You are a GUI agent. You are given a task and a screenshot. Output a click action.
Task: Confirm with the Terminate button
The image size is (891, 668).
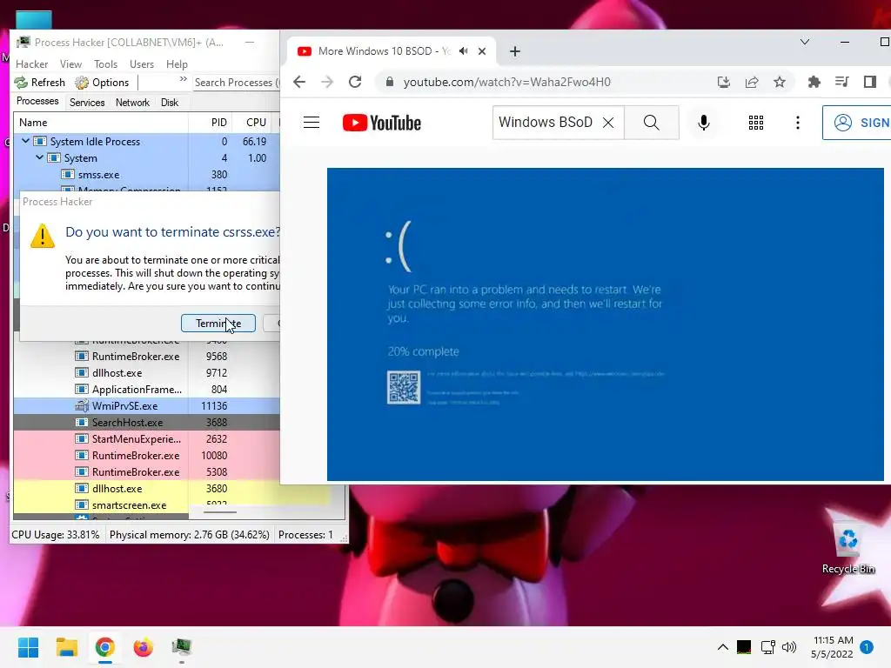coord(218,324)
